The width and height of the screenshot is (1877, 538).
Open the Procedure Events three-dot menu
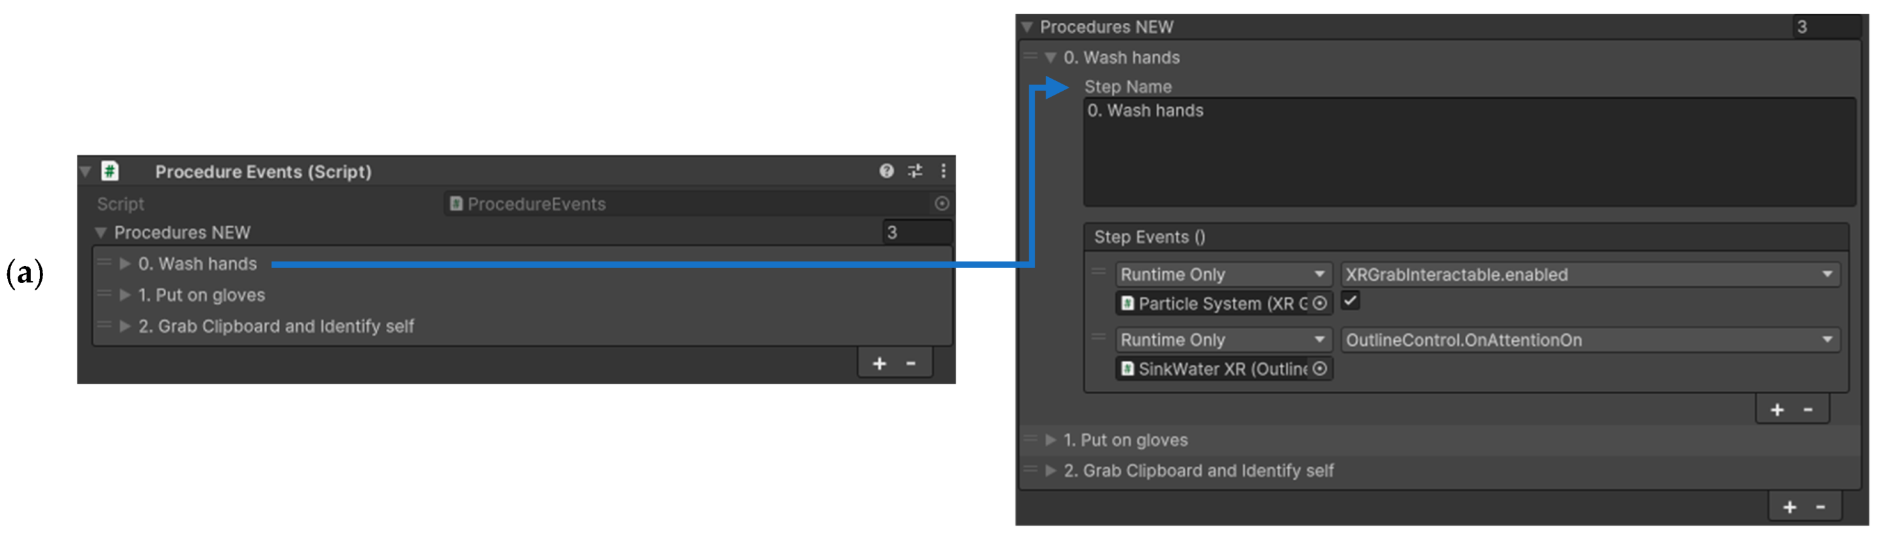pos(943,171)
